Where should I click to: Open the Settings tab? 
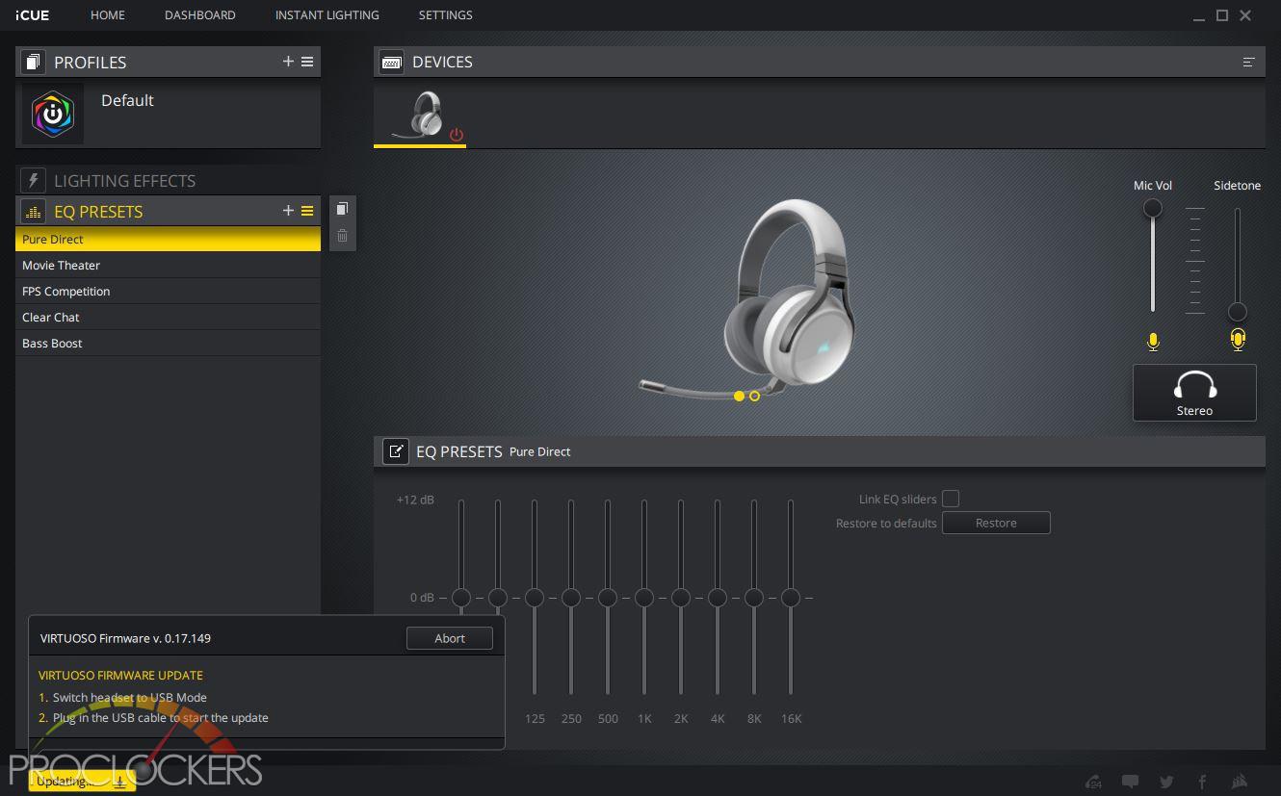coord(445,15)
